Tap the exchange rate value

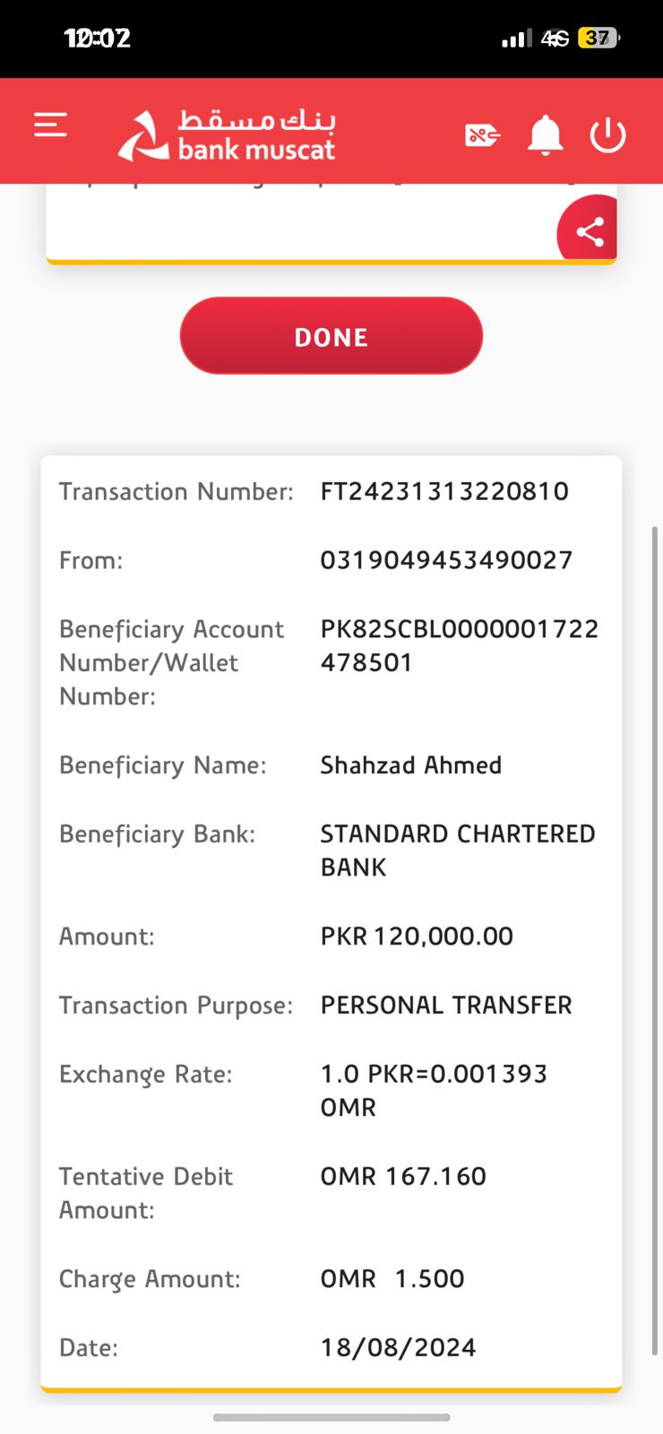pyautogui.click(x=434, y=1090)
